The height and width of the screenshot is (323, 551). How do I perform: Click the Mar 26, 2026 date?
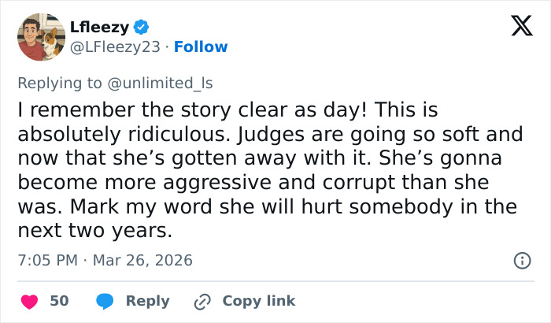click(x=142, y=260)
